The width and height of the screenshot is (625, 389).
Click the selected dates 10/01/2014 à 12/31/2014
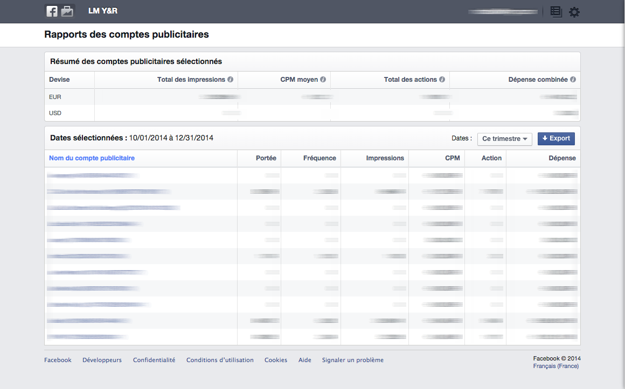point(171,138)
